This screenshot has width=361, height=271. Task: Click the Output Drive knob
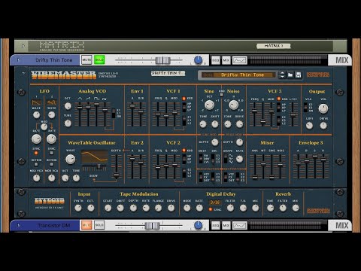323,126
